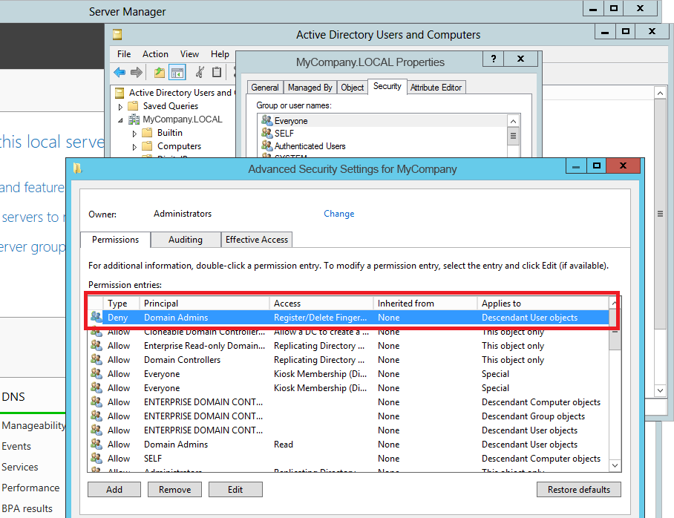The height and width of the screenshot is (518, 674).
Task: Click the permission entries scroll down arrow
Action: coord(614,465)
